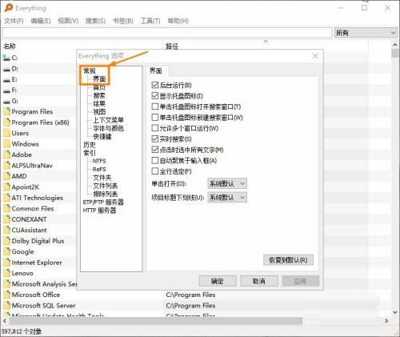Image resolution: width=400 pixels, height=337 pixels.
Task: Click the Program Files (x86) folder icon
Action: tap(6, 122)
